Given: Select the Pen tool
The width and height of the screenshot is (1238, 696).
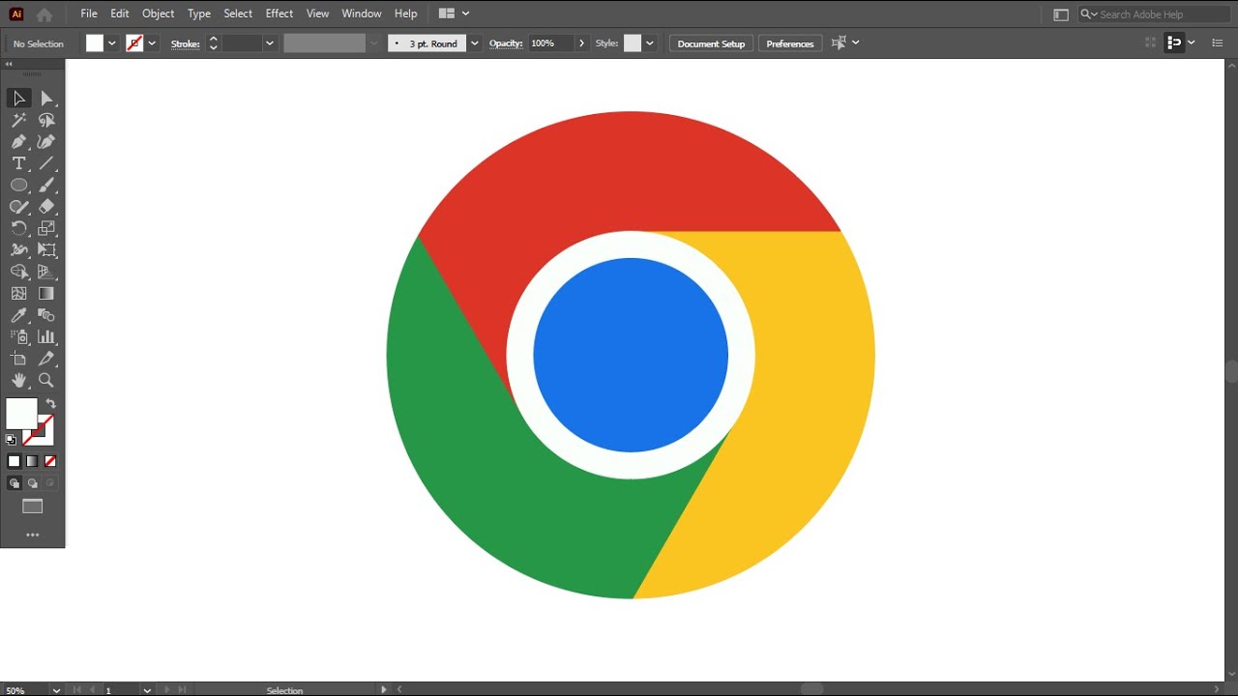Looking at the screenshot, I should tap(18, 142).
